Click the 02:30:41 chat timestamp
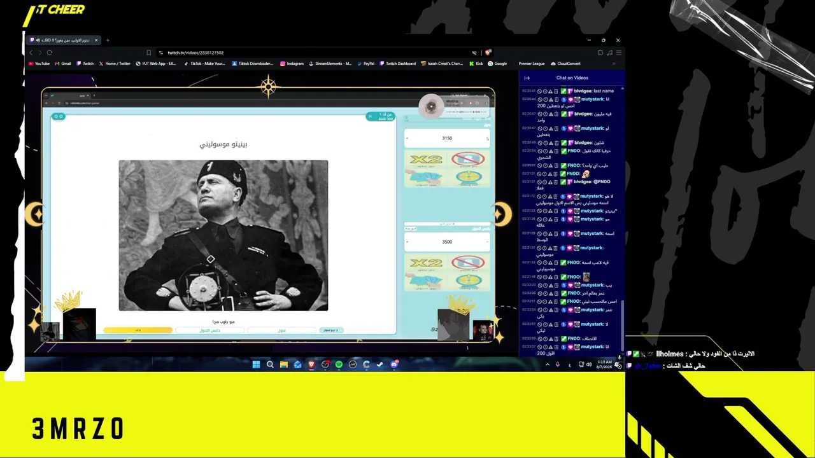The image size is (815, 458). pos(528,91)
